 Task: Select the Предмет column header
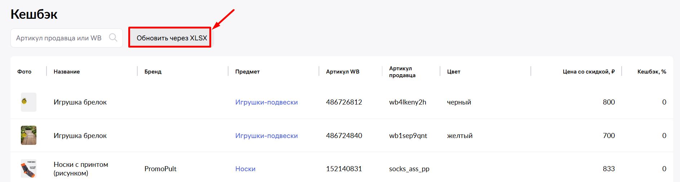point(248,72)
